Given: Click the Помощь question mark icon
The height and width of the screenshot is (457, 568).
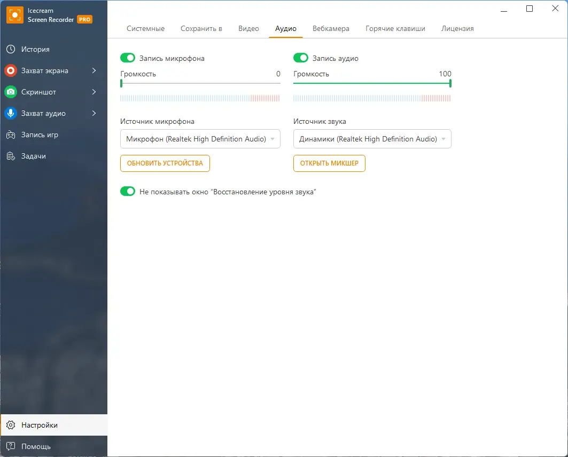Looking at the screenshot, I should point(11,446).
